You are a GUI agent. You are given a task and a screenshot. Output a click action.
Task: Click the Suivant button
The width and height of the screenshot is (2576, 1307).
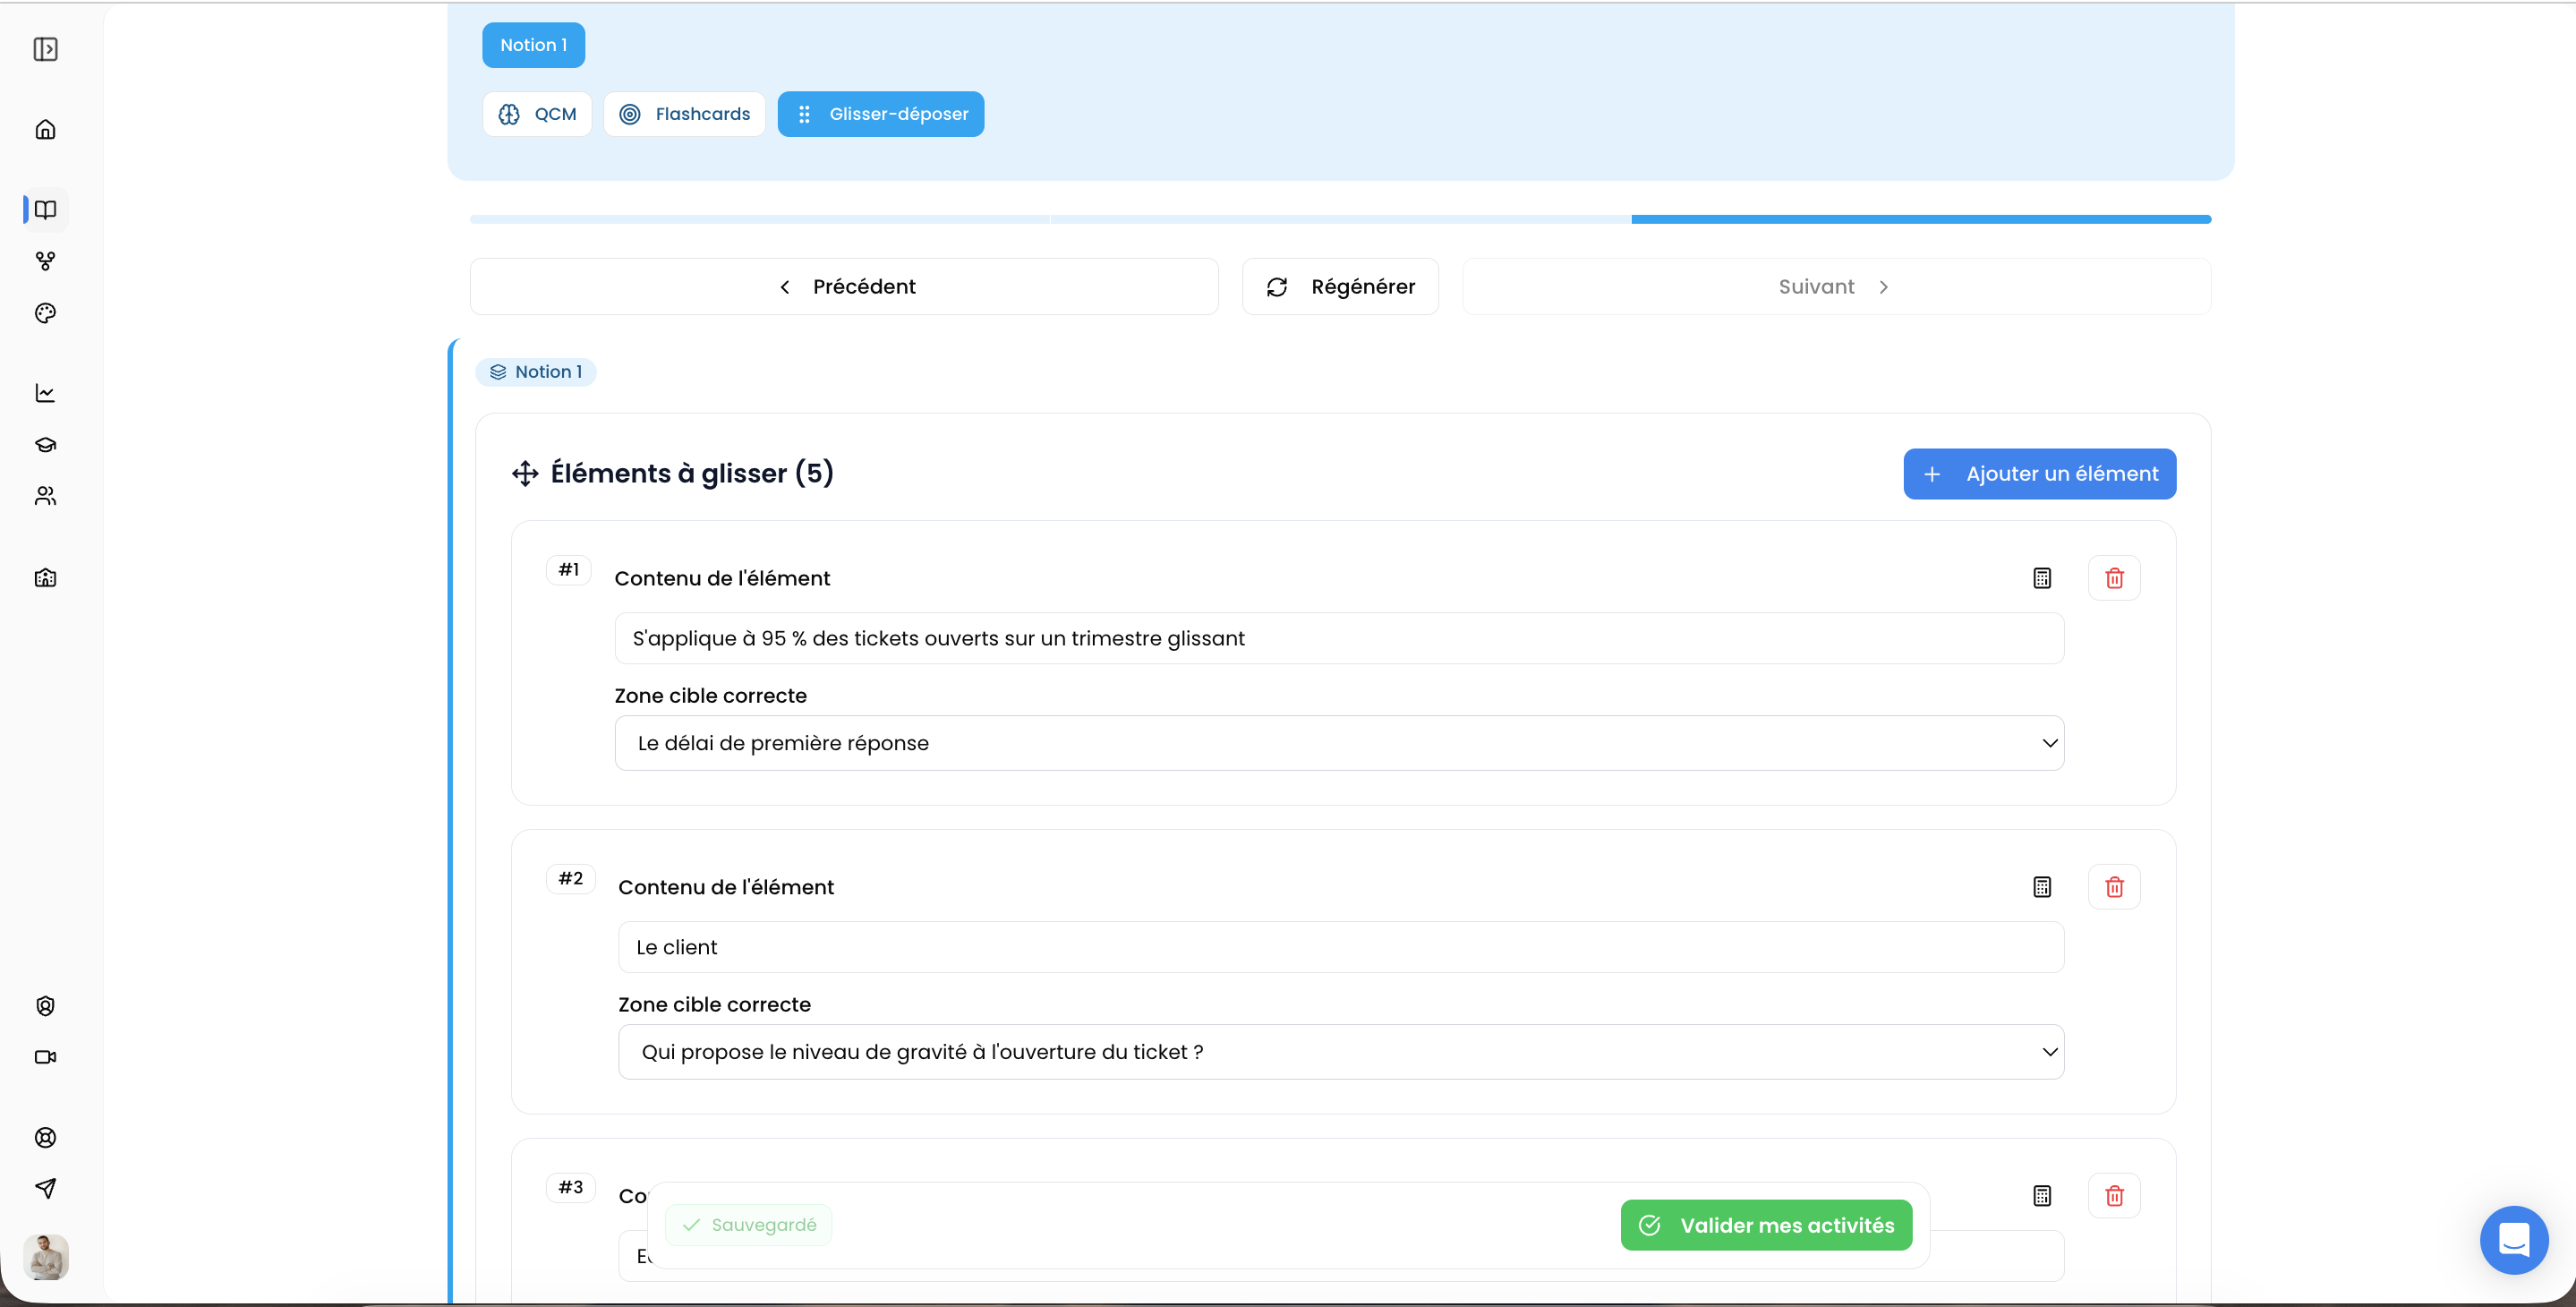click(1836, 287)
